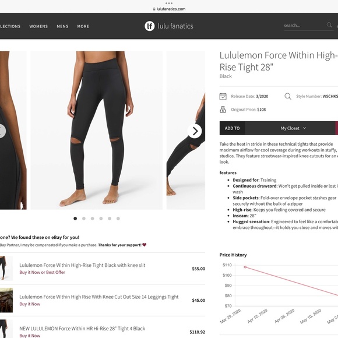
Task: Click the $55.00 price
Action: coord(199,269)
